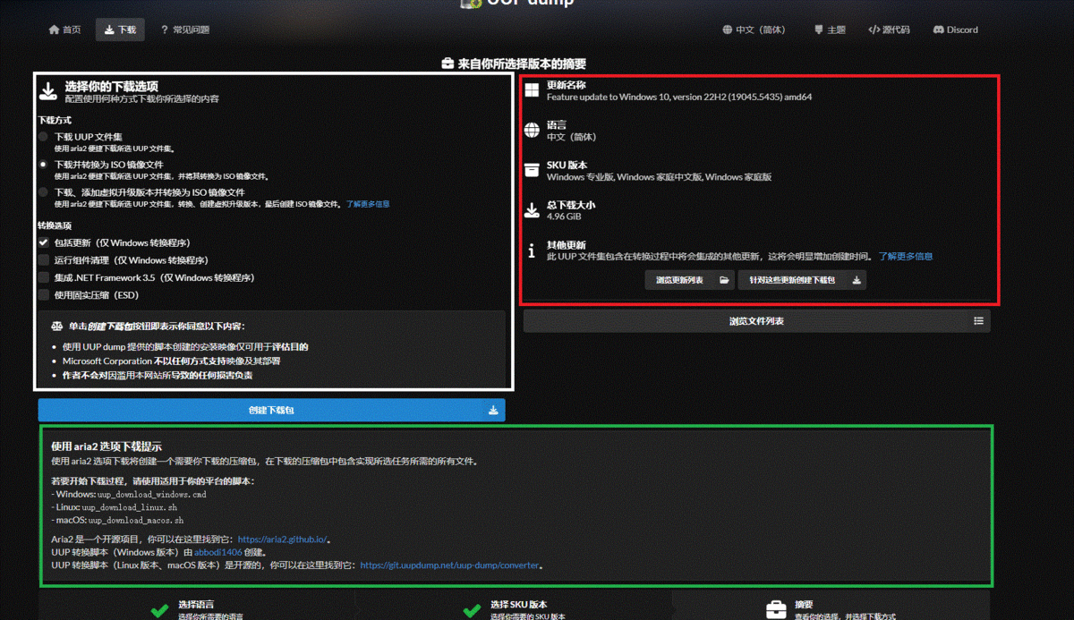Click the update name Feature update to Windows 10 text

tap(679, 97)
